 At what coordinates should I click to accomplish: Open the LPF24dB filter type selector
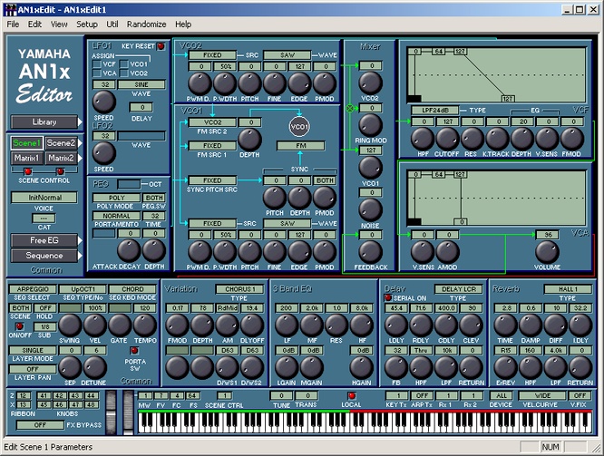coord(435,111)
